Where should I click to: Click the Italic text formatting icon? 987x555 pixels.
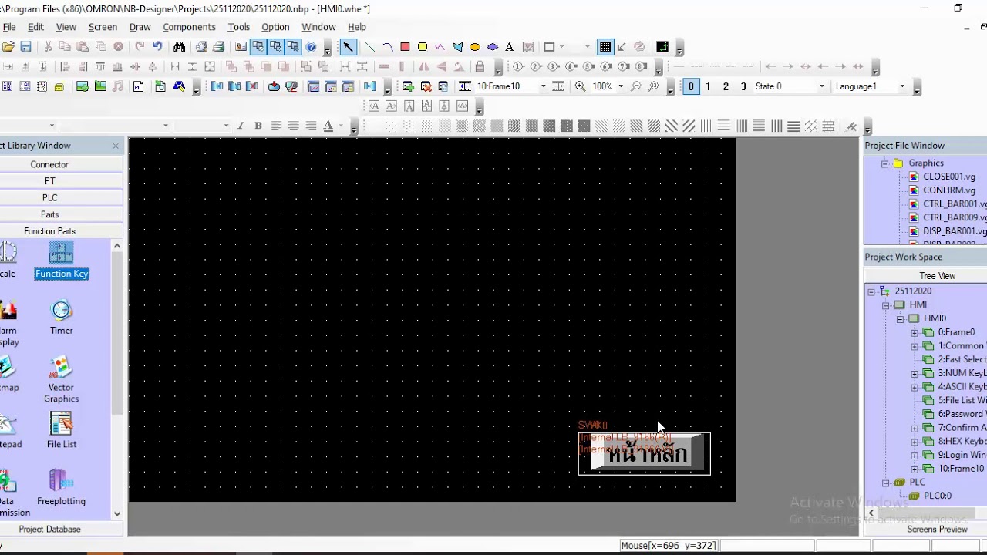click(x=241, y=126)
